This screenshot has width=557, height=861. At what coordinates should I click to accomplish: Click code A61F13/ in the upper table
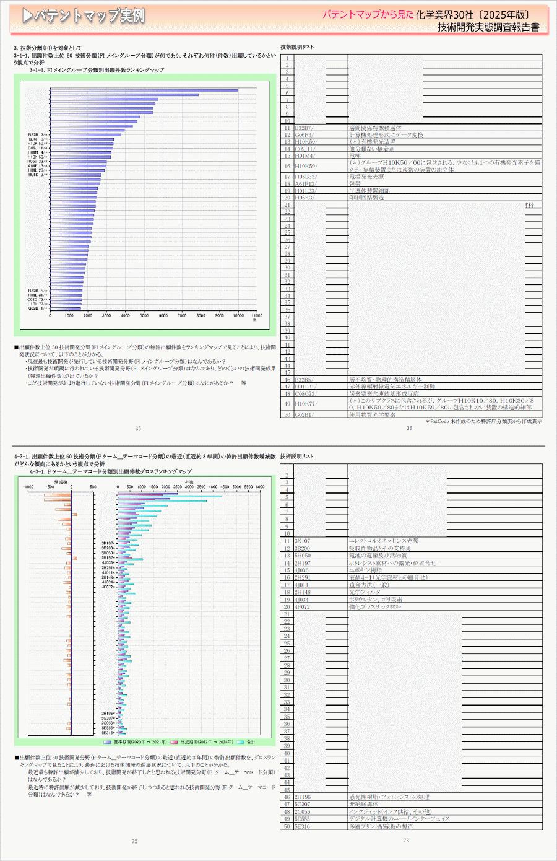[x=305, y=183]
